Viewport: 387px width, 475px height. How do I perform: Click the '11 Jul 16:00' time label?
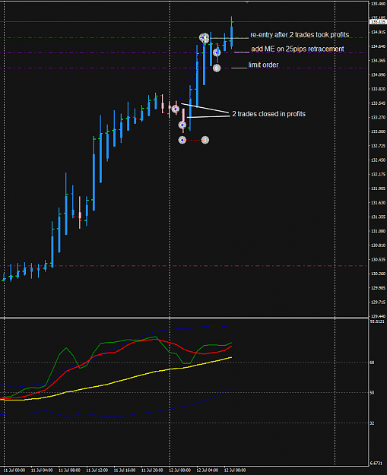[x=125, y=470]
